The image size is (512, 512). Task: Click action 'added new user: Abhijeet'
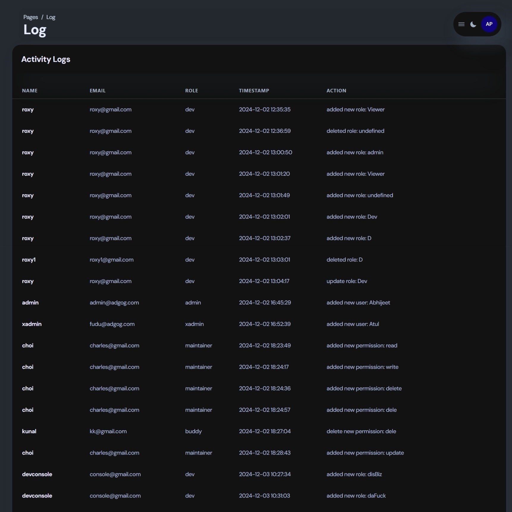[x=358, y=302]
